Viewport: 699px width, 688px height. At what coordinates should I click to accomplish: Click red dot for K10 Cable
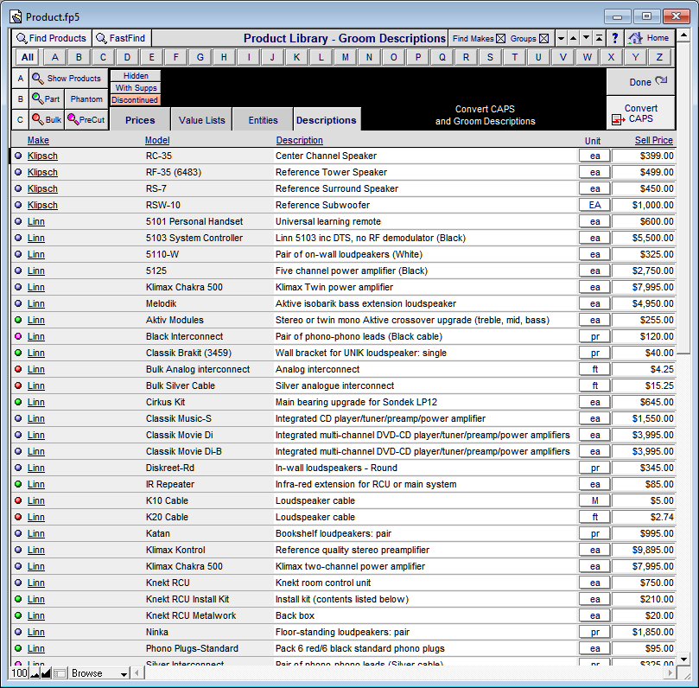tap(18, 500)
